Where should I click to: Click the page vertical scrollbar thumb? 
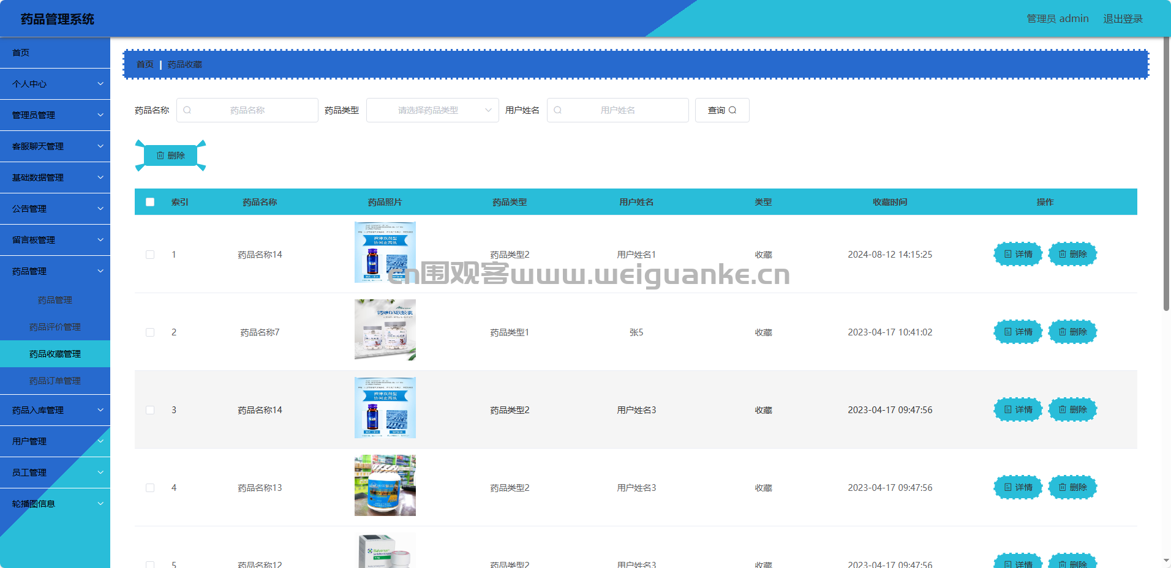(1166, 174)
